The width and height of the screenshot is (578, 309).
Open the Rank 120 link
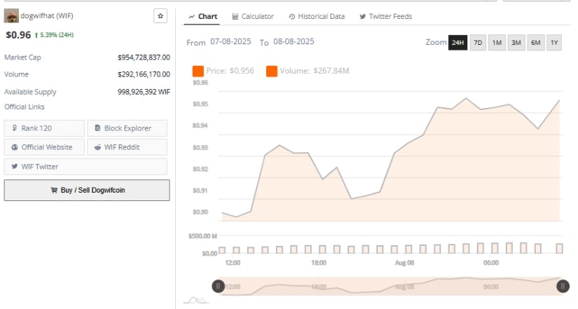pos(44,128)
